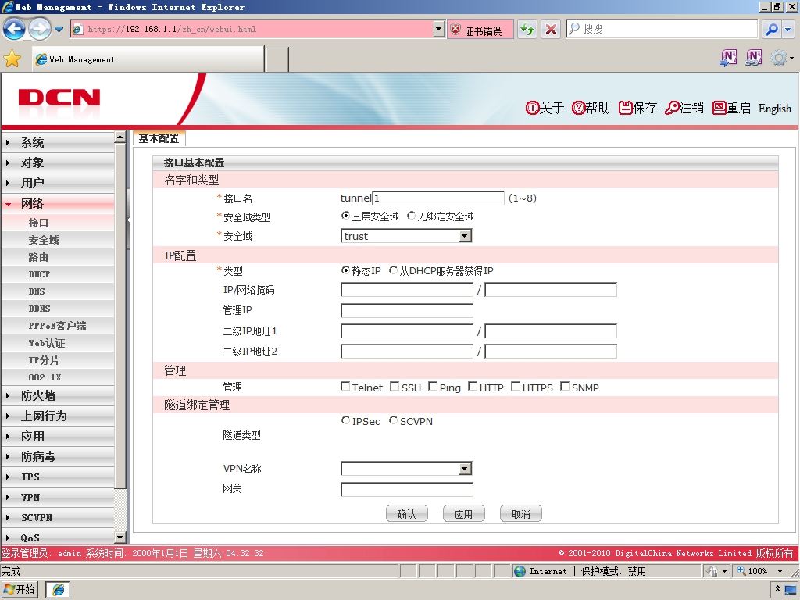
Task: Open the VPN名称 dropdown
Action: pos(406,469)
